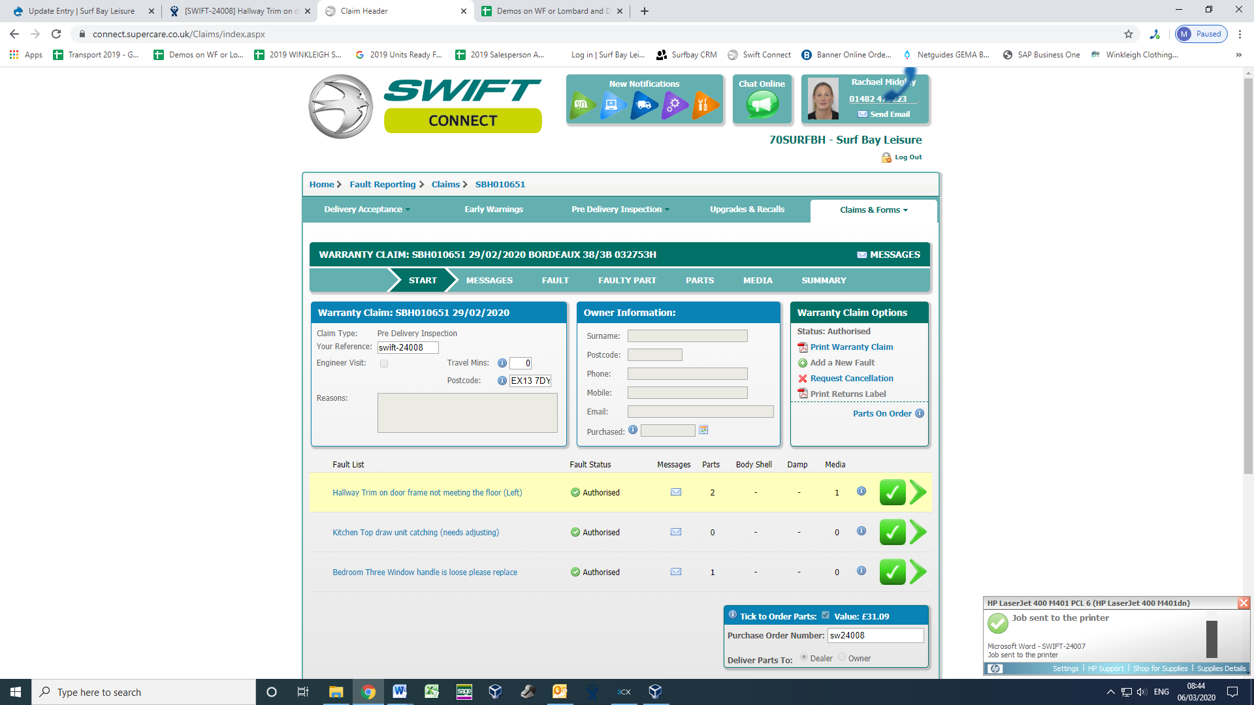Open the Upgrades & Recalls menu
The image size is (1254, 705).
pos(747,210)
